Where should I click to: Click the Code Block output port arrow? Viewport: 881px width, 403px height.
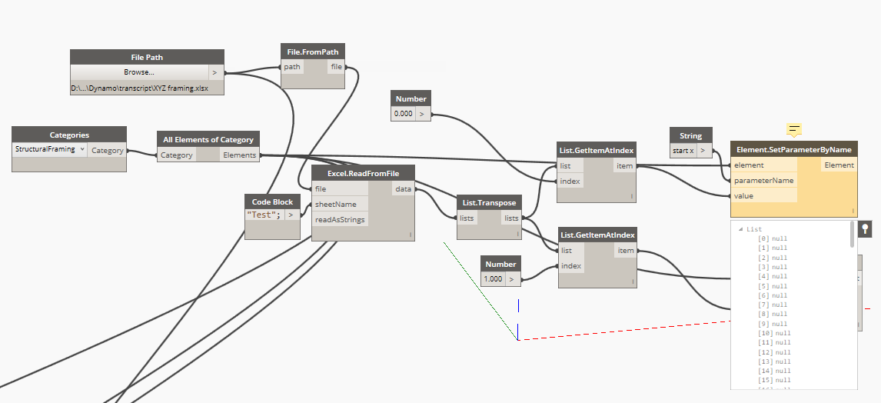click(x=291, y=215)
